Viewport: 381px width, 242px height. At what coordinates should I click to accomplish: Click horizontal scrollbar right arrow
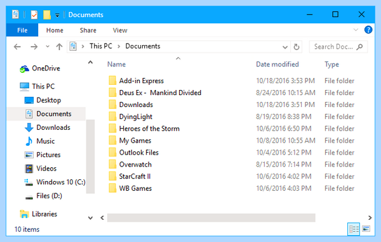pos(370,218)
